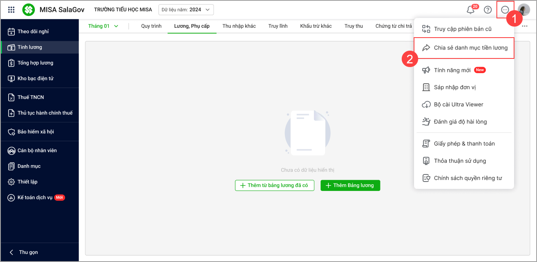Click the Giấy phép & thanh toán icon
This screenshot has width=537, height=262.
[x=426, y=143]
